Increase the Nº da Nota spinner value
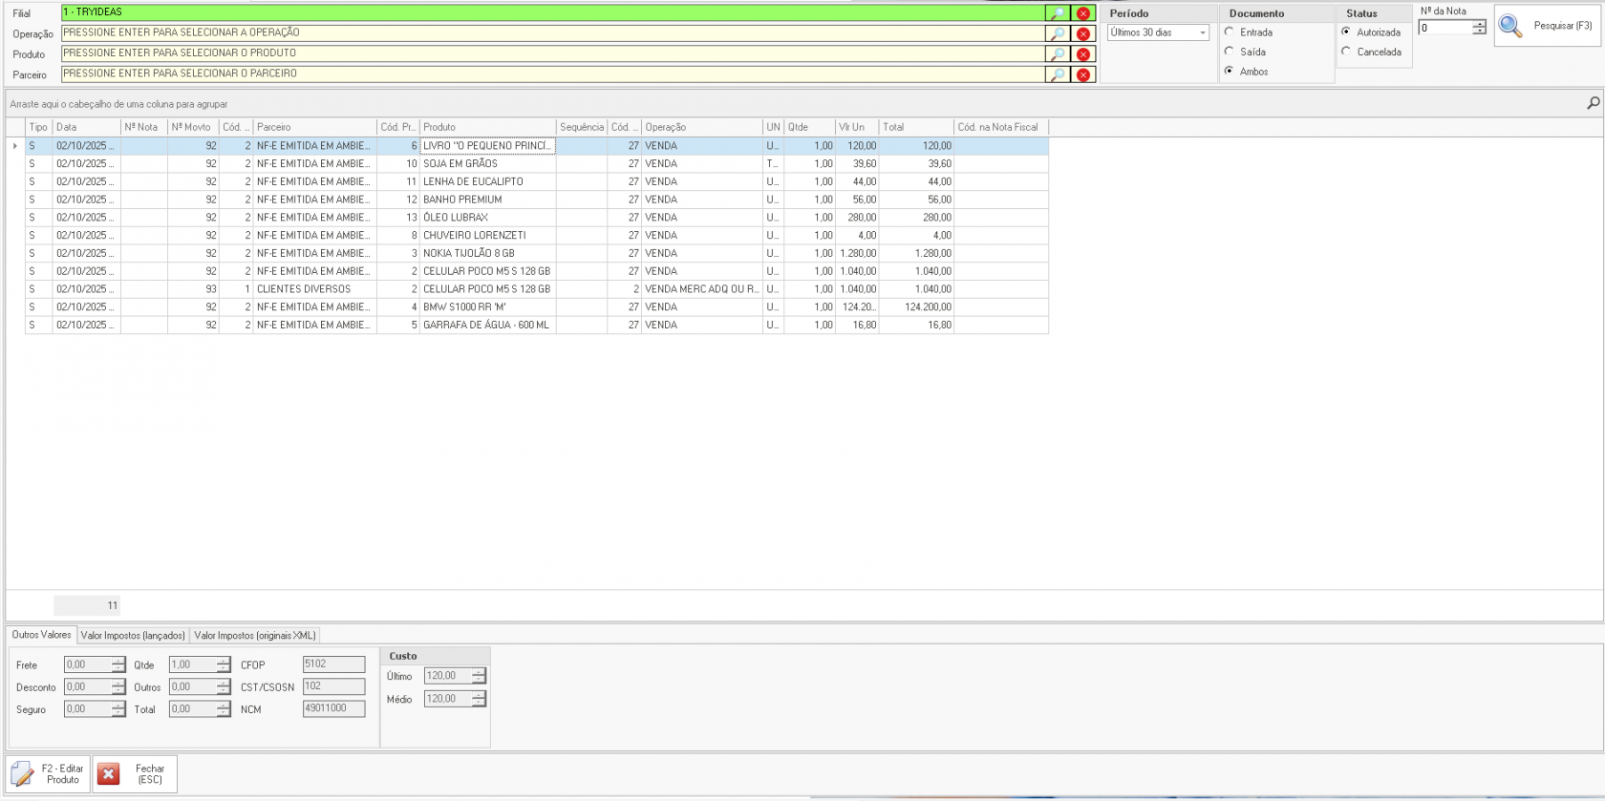 (1479, 24)
